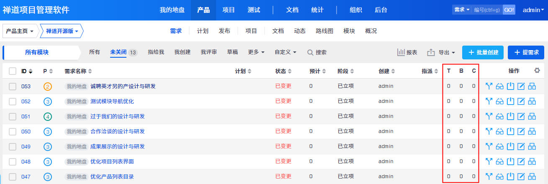This screenshot has width=548, height=184.
Task: Click the edit icon for story 047
Action: click(x=521, y=177)
